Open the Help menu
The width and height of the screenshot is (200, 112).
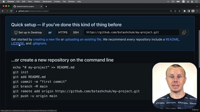click(x=79, y=2)
